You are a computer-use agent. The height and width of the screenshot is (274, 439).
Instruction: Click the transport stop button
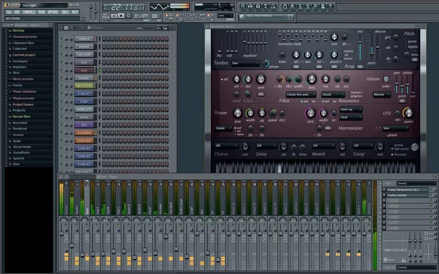coord(121,16)
